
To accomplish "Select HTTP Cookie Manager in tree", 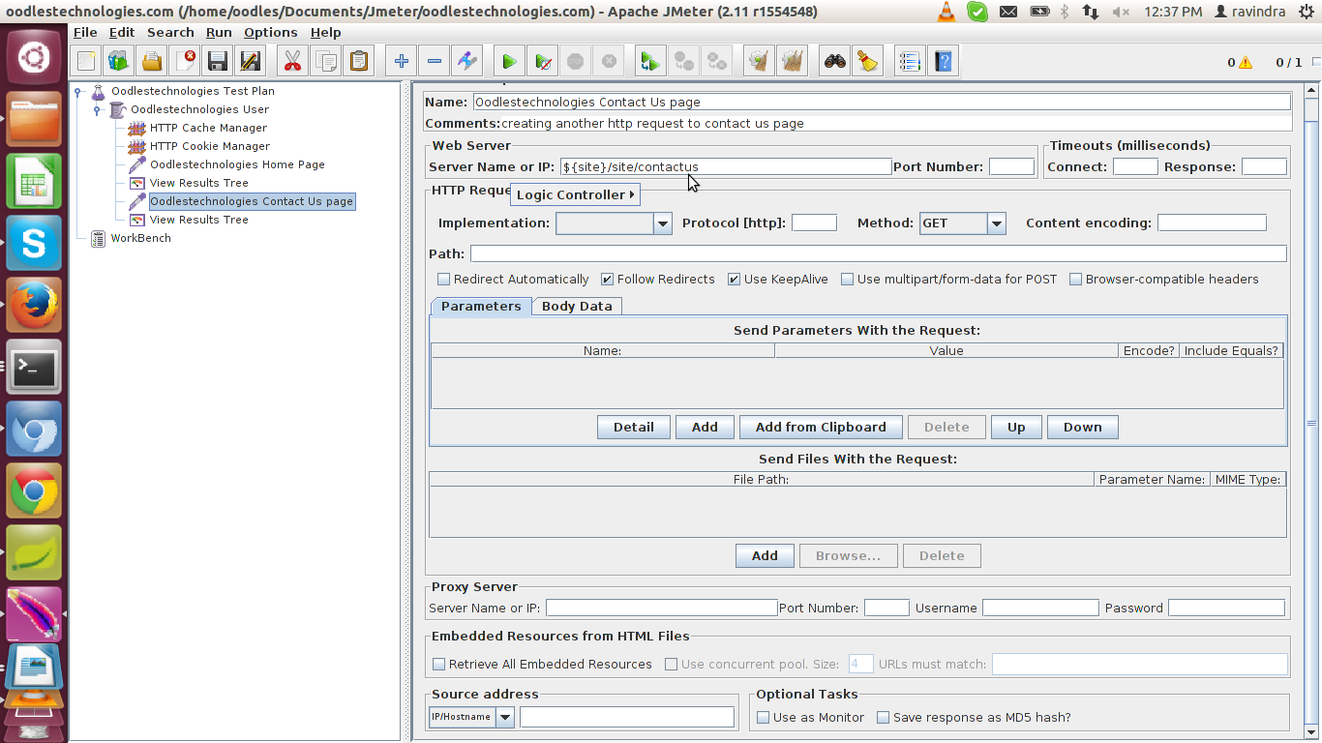I will click(x=210, y=146).
